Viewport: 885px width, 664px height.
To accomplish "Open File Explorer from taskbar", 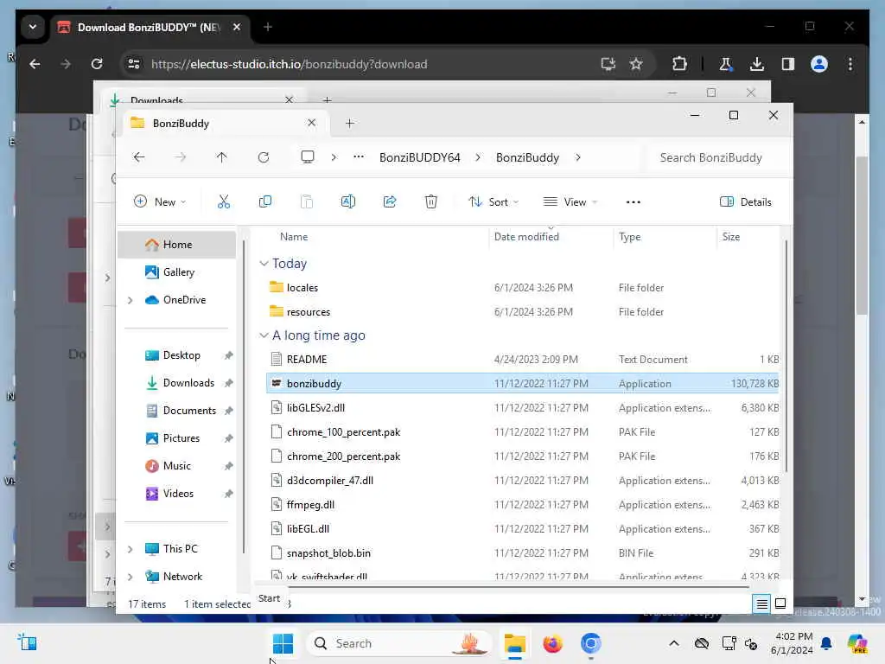I will tap(515, 643).
